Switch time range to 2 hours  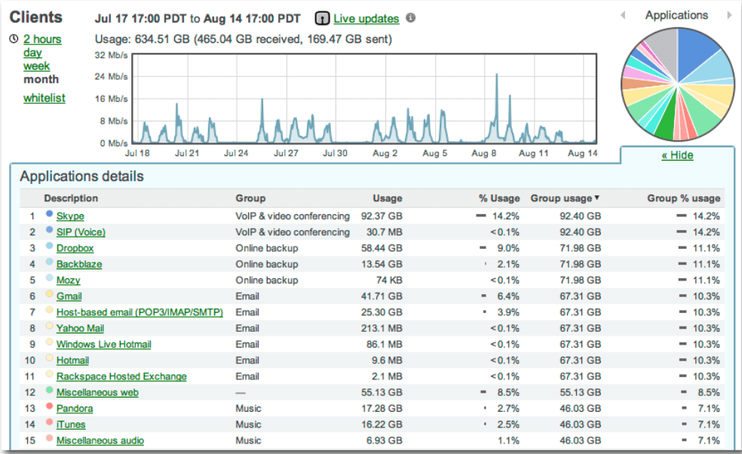pos(42,39)
